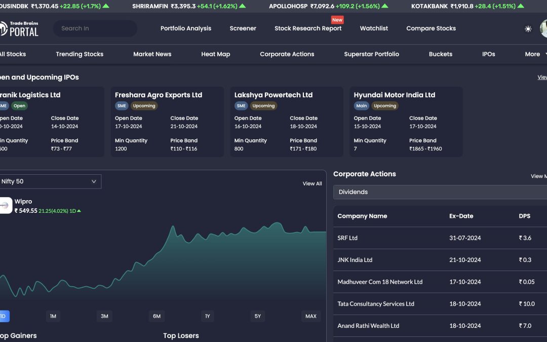Viewport: 547px width, 342px height.
Task: Open Corporate Actions nav tab
Action: coord(287,54)
